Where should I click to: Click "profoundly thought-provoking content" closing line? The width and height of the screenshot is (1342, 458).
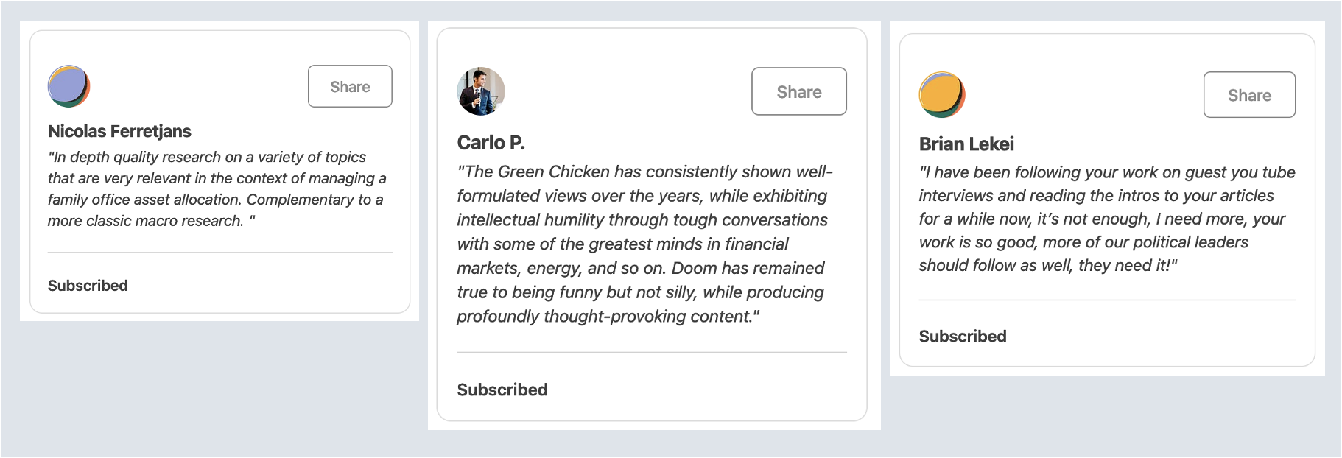(608, 317)
